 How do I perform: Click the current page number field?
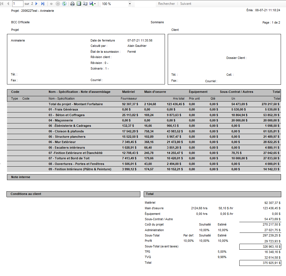(18, 4)
